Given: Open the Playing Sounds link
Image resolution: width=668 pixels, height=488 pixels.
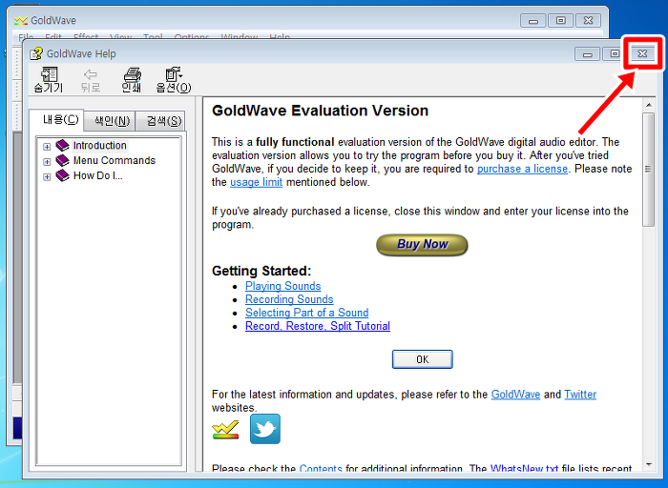Looking at the screenshot, I should click(282, 286).
